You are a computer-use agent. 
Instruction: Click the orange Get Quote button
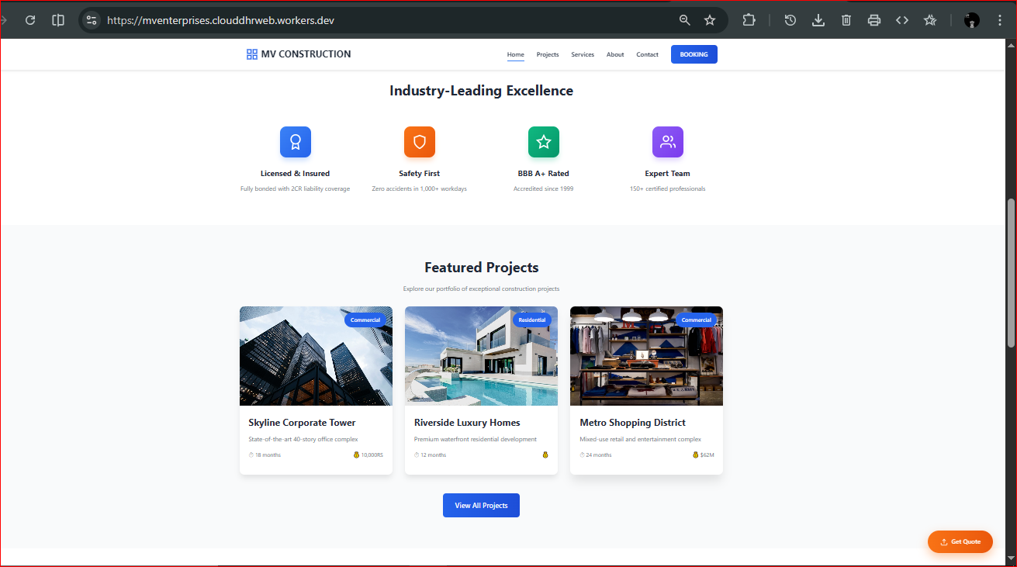pos(960,541)
